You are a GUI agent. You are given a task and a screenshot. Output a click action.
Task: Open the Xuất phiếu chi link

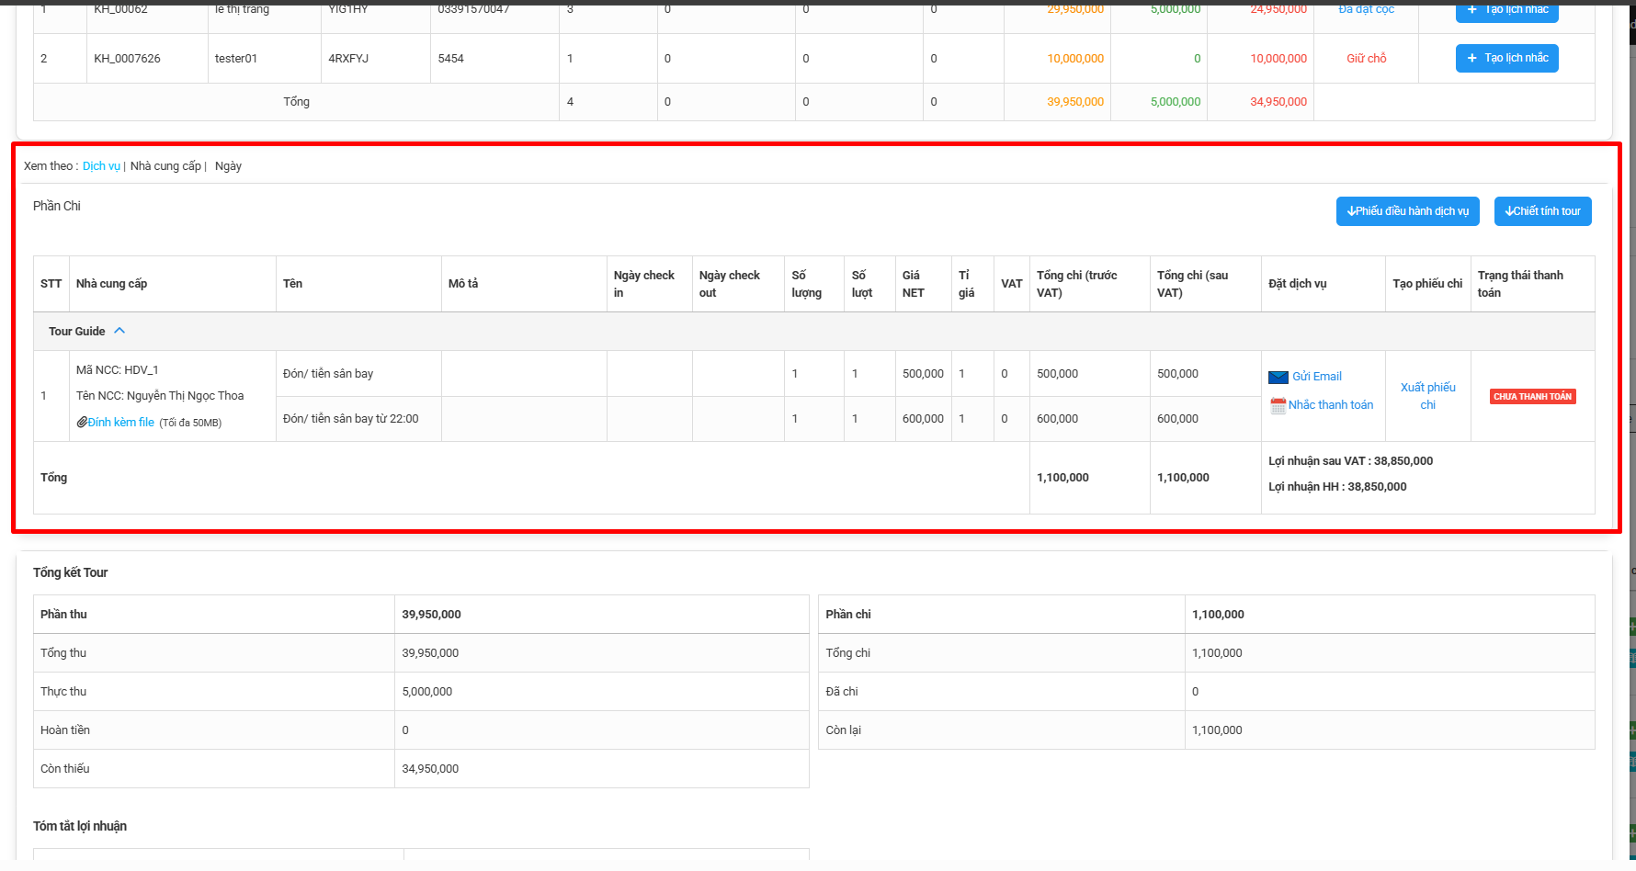click(1427, 396)
